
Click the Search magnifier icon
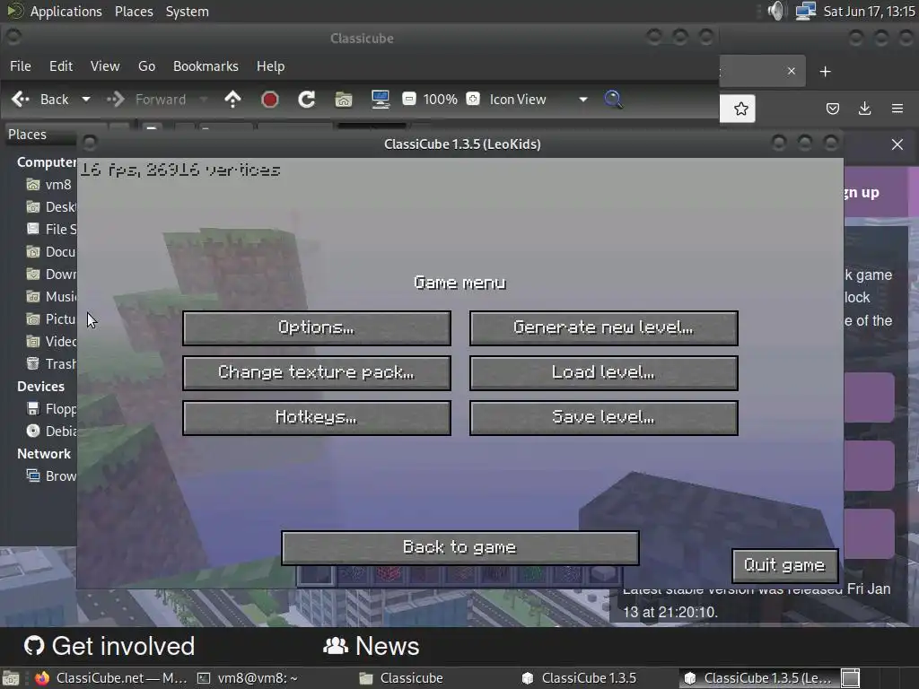point(614,100)
